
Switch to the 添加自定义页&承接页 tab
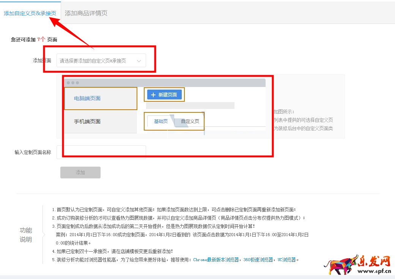[30, 13]
